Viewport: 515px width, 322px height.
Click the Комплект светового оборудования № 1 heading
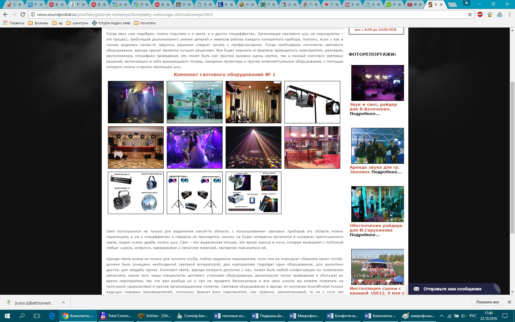(224, 75)
